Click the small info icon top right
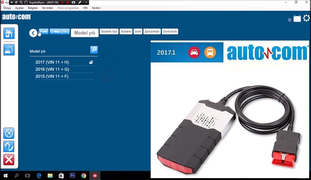 289,20
